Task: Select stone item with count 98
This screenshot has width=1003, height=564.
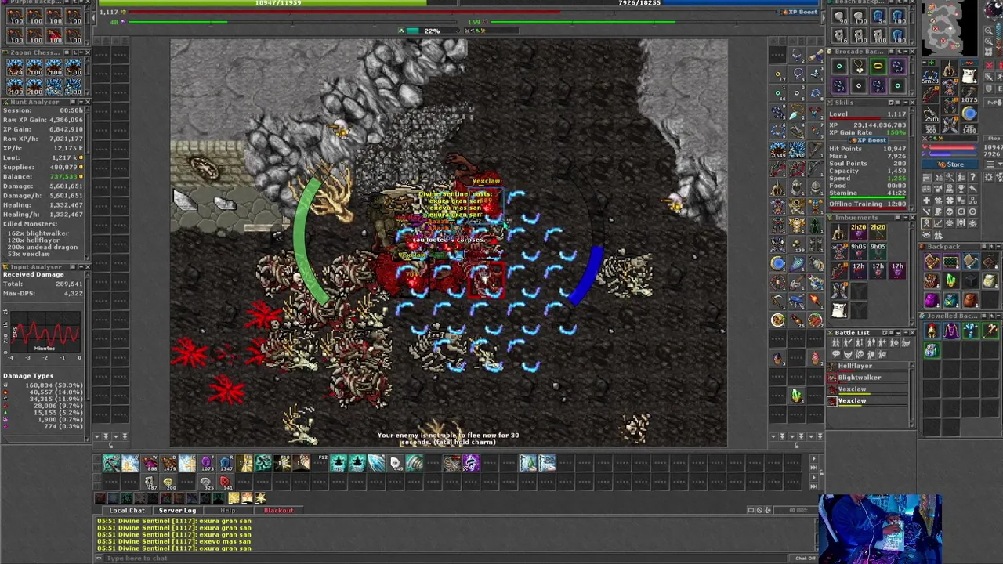Action: click(839, 16)
